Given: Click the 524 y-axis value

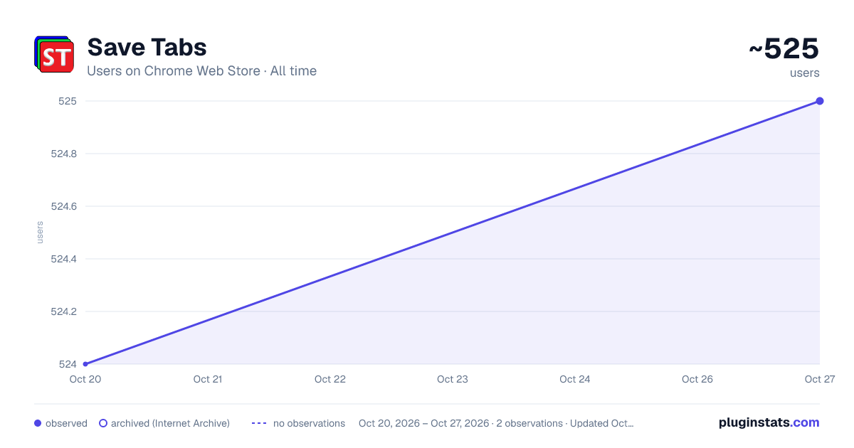Looking at the screenshot, I should pos(68,364).
